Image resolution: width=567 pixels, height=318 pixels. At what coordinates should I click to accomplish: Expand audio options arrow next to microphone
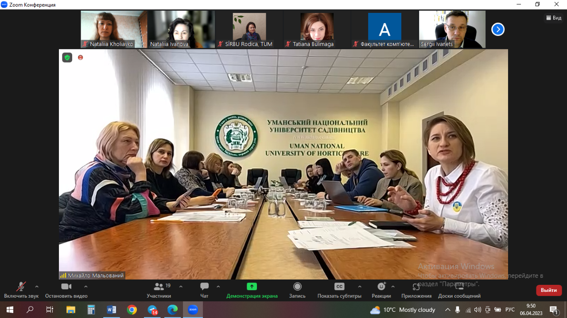37,286
